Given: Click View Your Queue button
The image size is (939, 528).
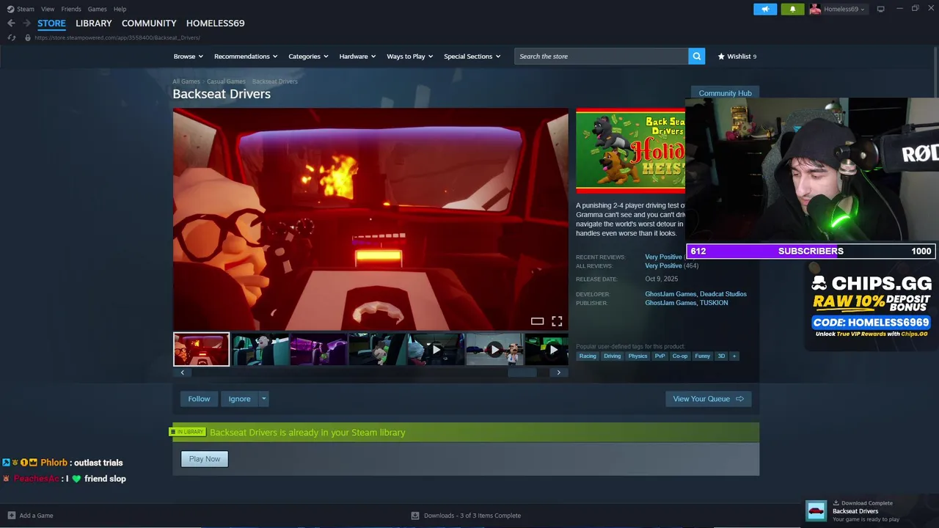Looking at the screenshot, I should 708,399.
